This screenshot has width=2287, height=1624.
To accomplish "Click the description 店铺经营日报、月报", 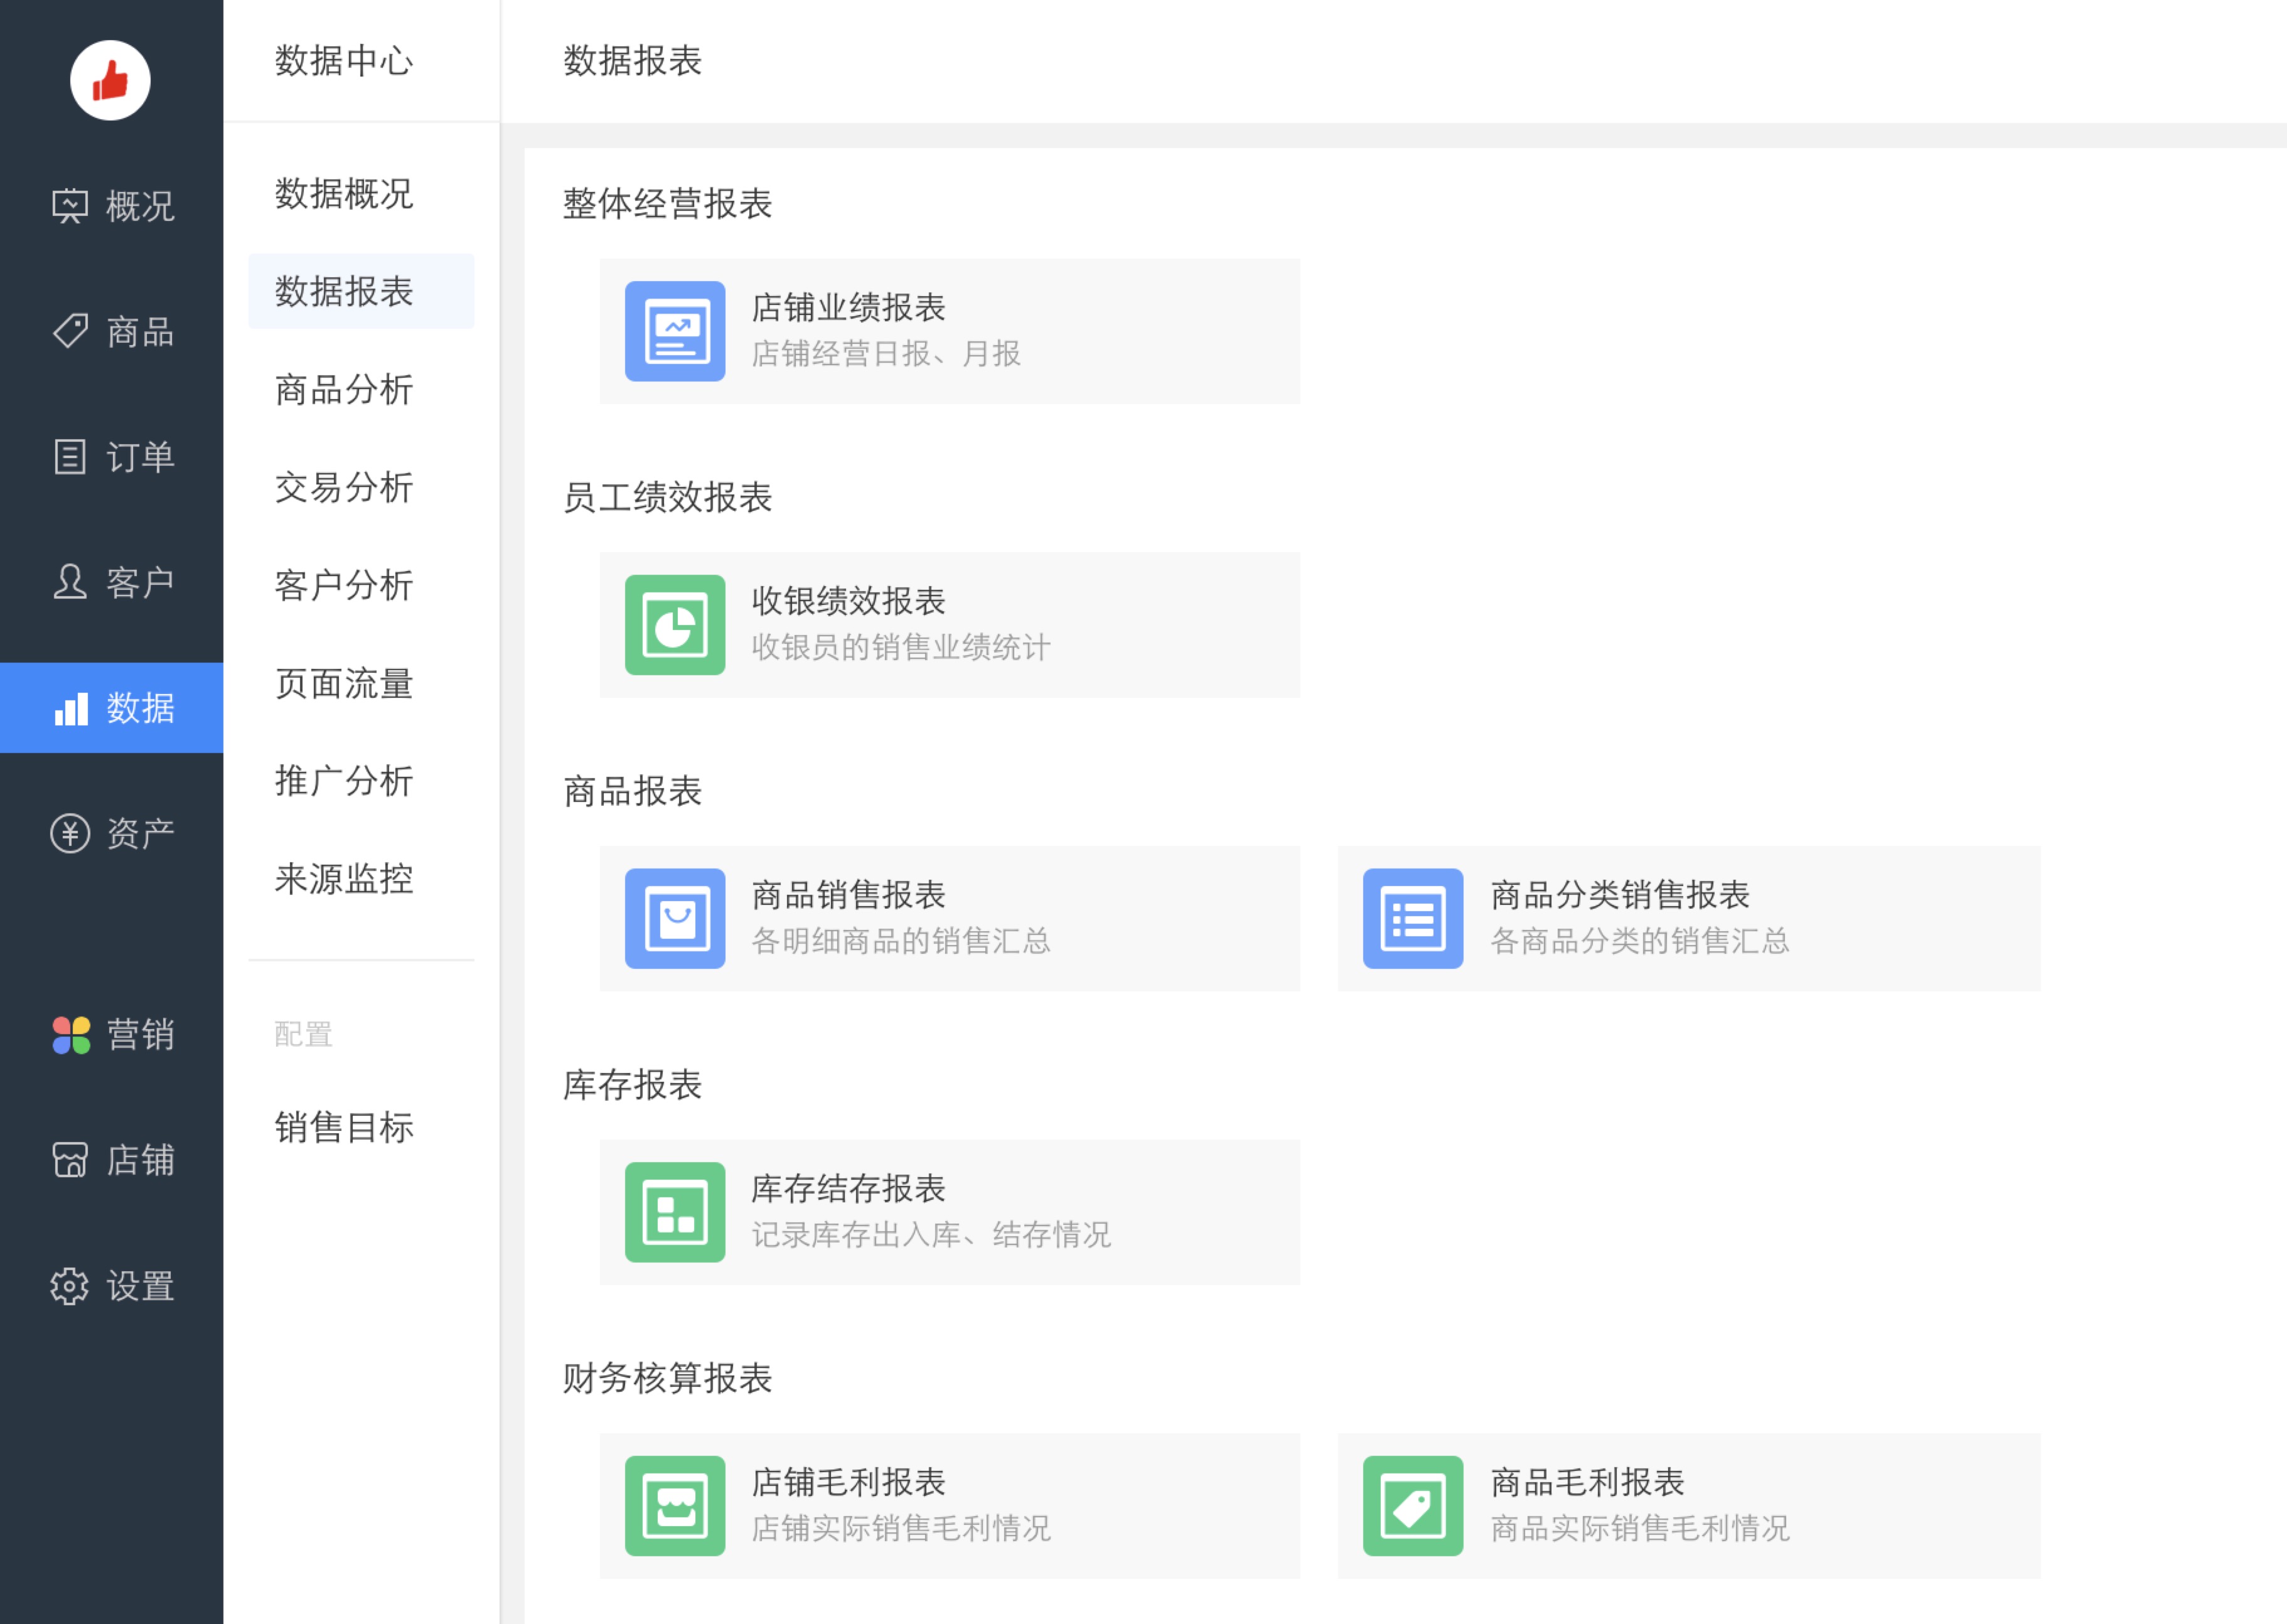I will [886, 353].
